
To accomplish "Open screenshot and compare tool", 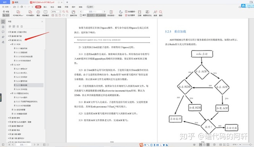I will tap(147, 13).
